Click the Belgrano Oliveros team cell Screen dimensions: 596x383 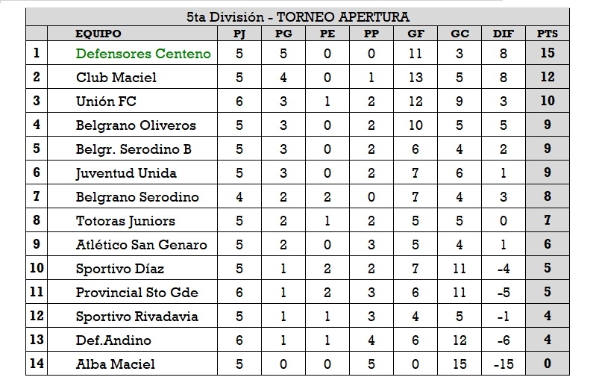coord(136,125)
